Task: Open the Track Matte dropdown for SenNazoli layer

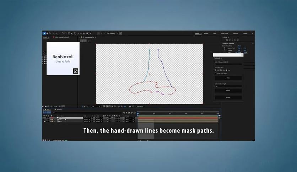Action: (99, 118)
